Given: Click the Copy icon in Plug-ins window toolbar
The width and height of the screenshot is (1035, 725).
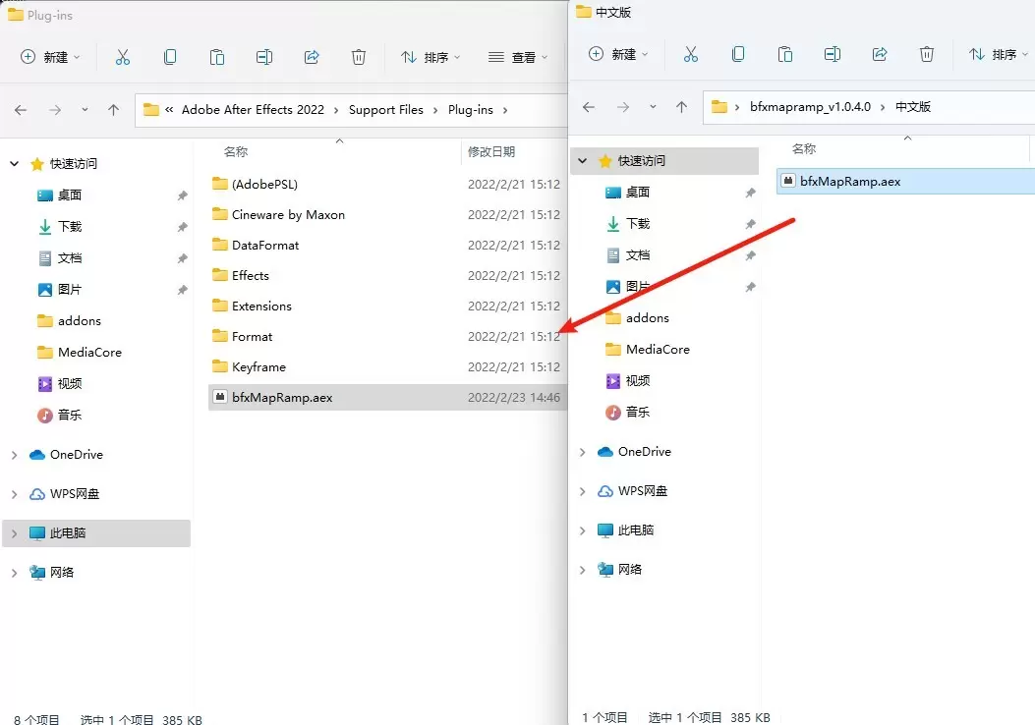Looking at the screenshot, I should tap(170, 57).
